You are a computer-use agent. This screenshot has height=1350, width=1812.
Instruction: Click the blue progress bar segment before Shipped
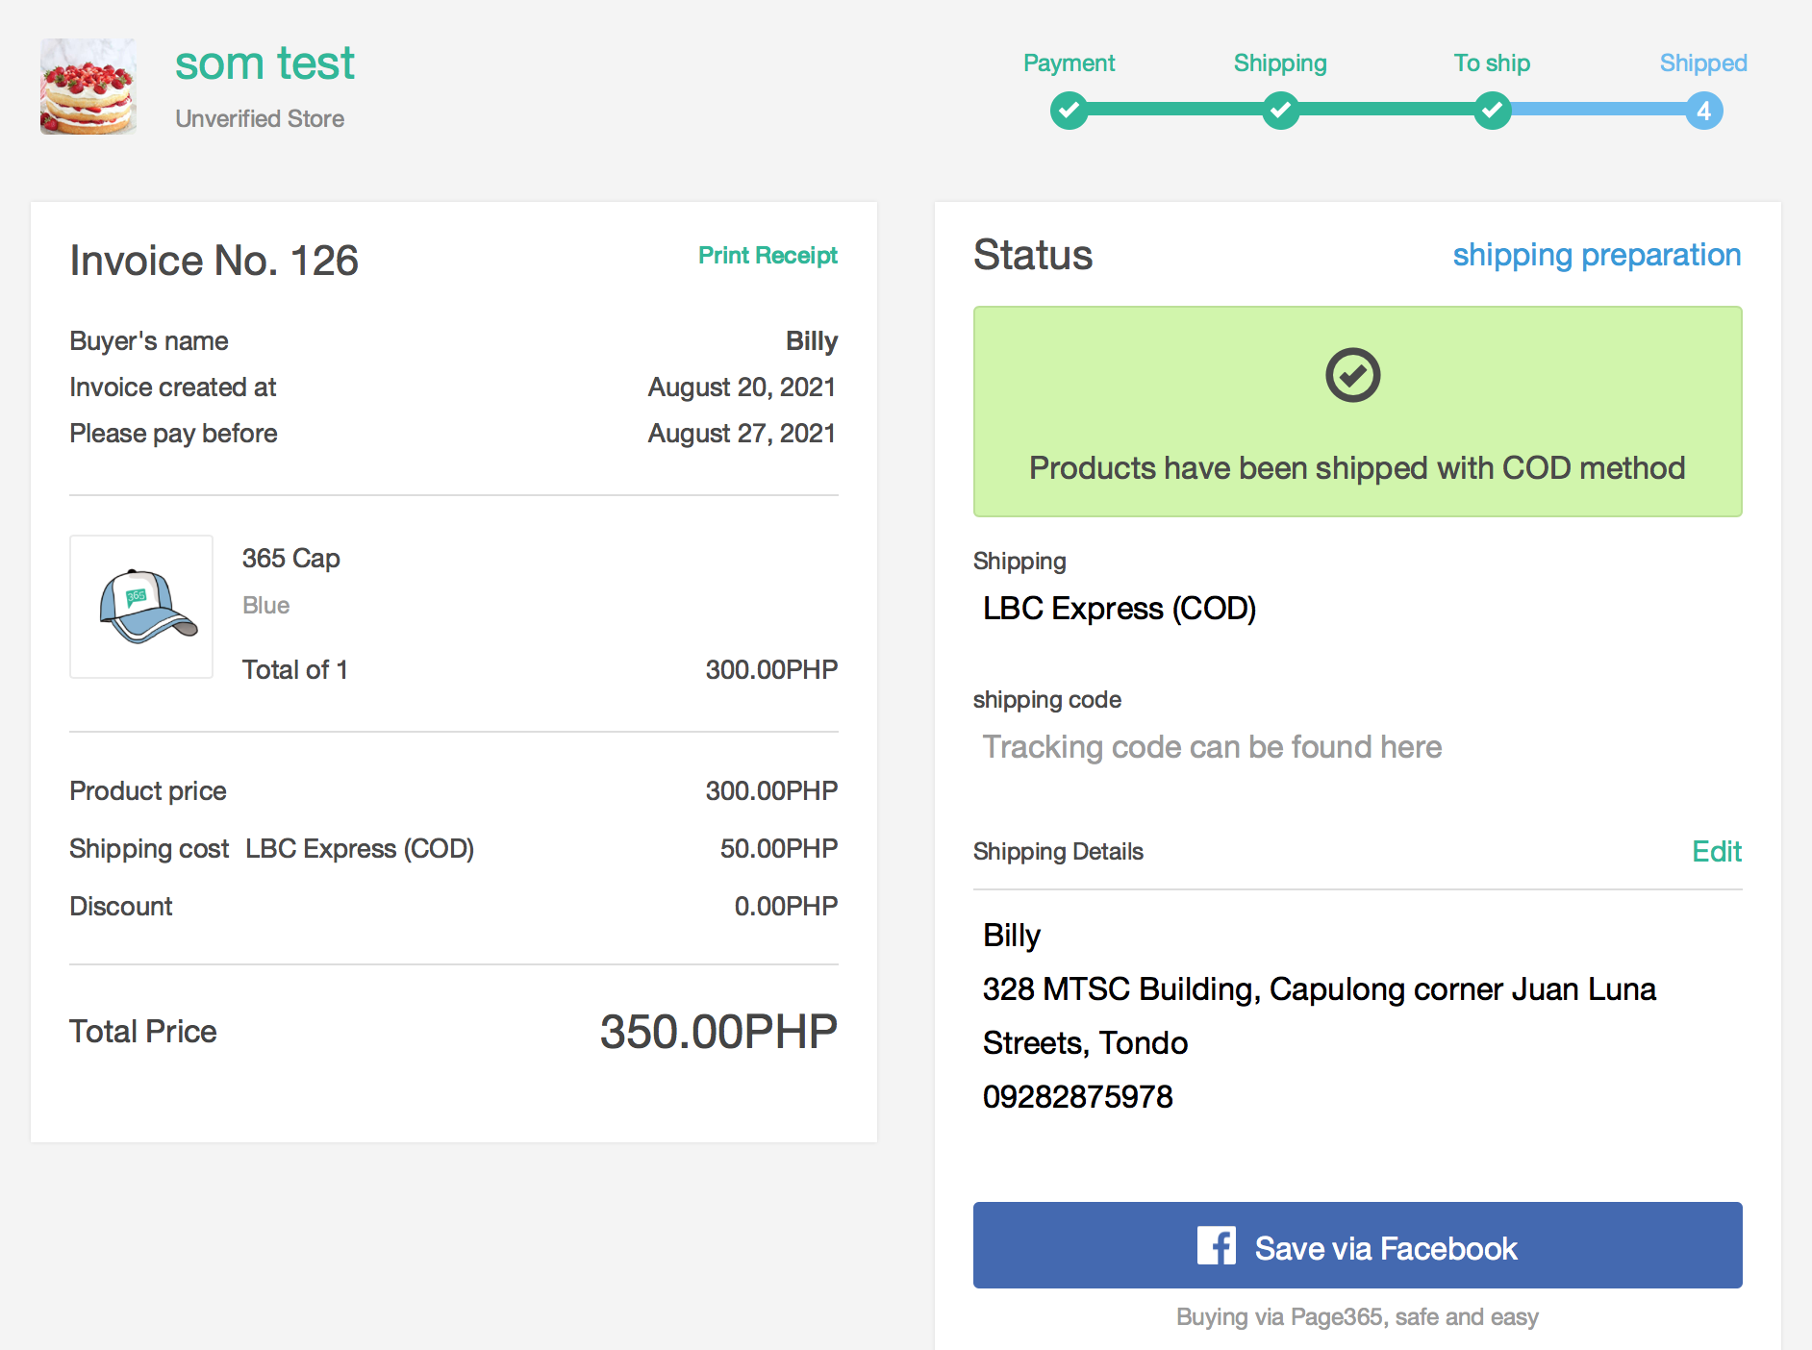coord(1598,111)
